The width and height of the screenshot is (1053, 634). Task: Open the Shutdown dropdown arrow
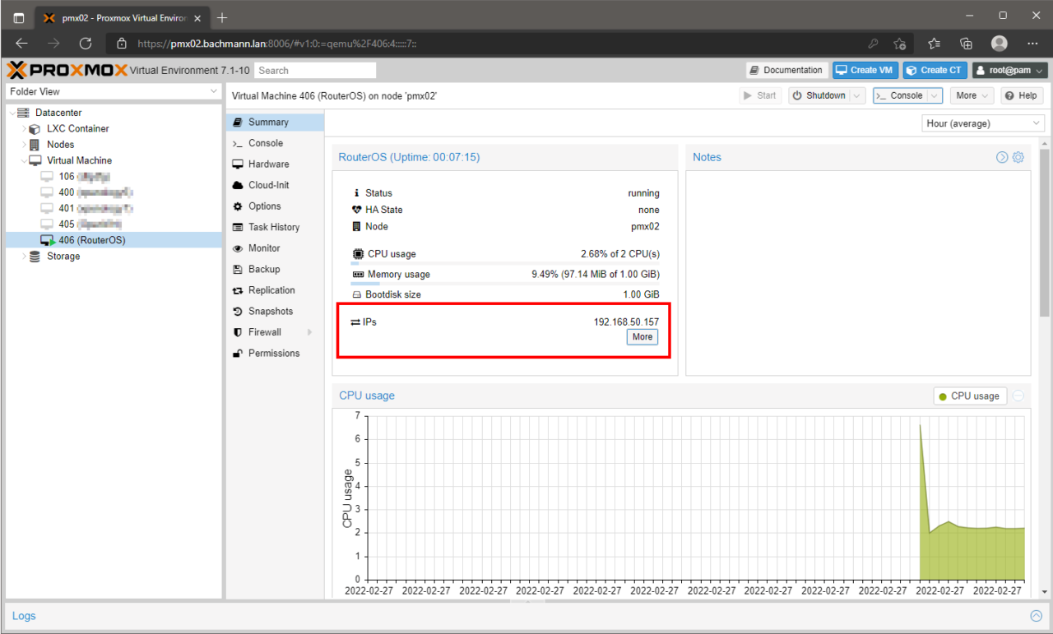click(x=857, y=95)
